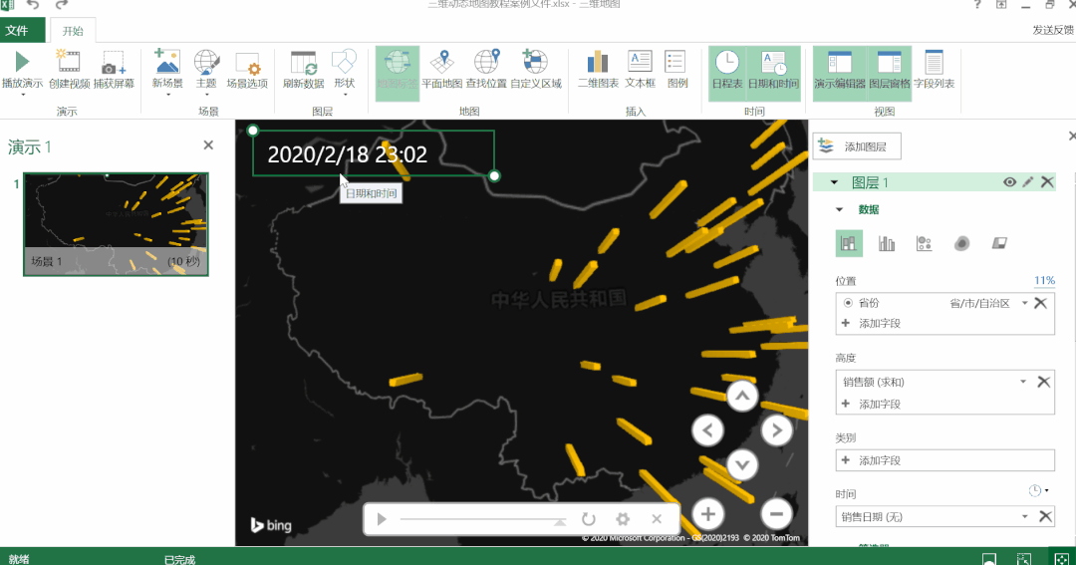1076x565 pixels.
Task: Loop the timeline playback
Action: [x=589, y=519]
